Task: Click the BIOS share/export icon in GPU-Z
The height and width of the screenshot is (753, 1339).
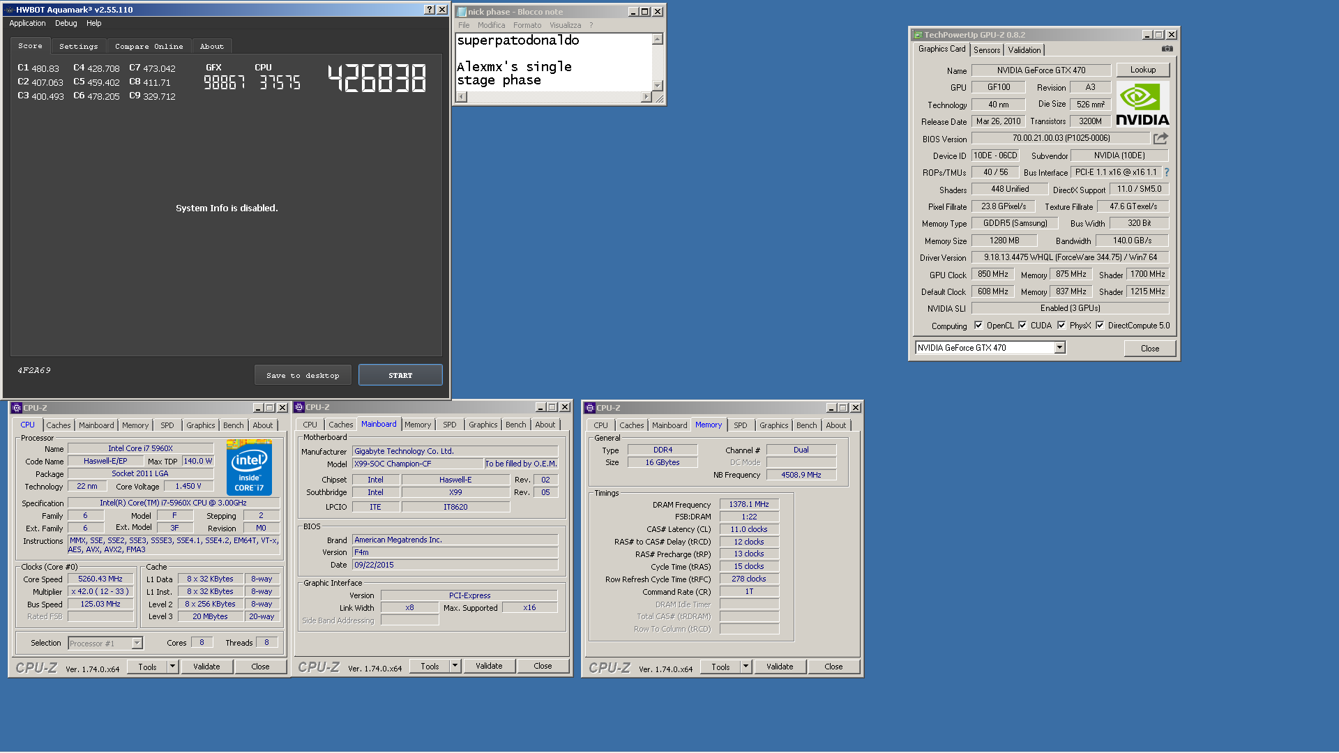Action: (1160, 138)
